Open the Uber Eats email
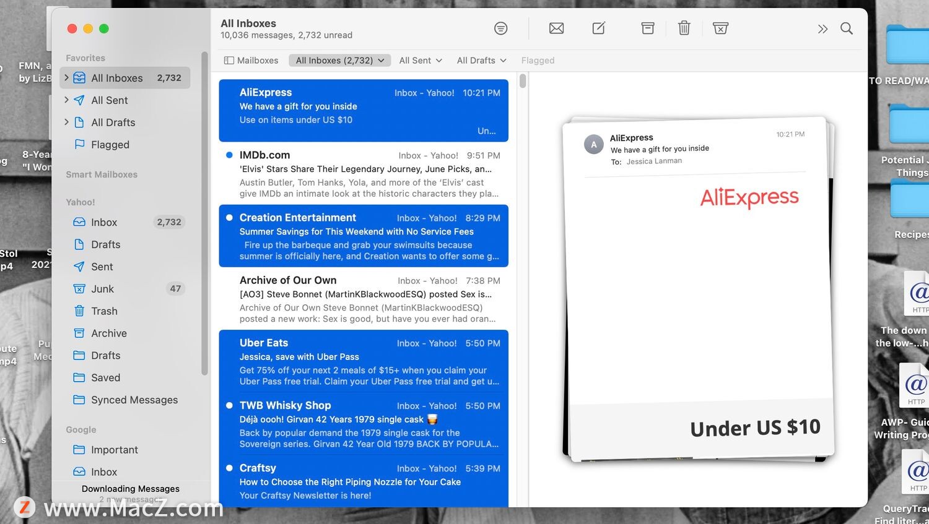The height and width of the screenshot is (524, 929). (364, 361)
